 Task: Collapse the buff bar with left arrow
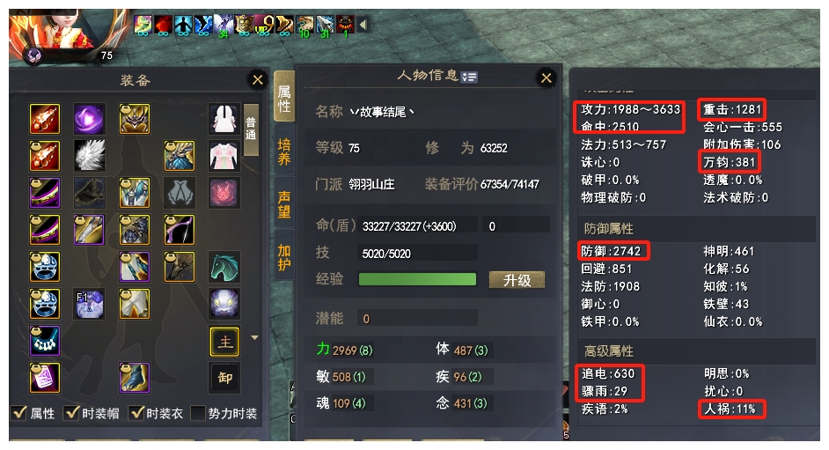[363, 24]
